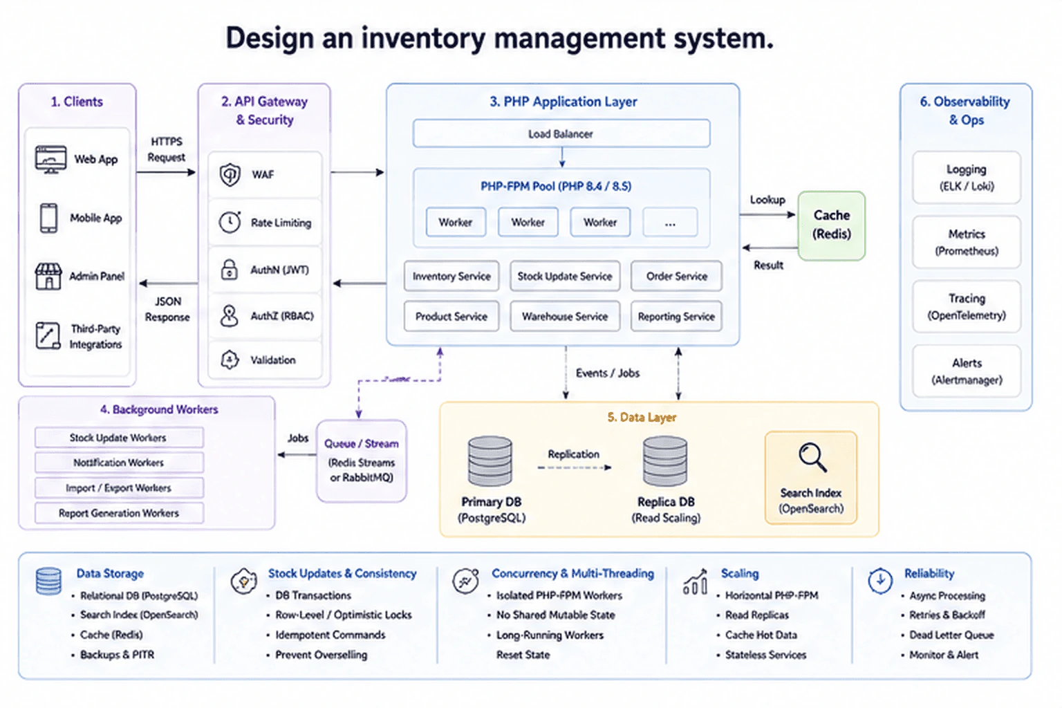Select the Metrics (Prometheus) box
Screen dimensions: 1062x708
coord(967,242)
